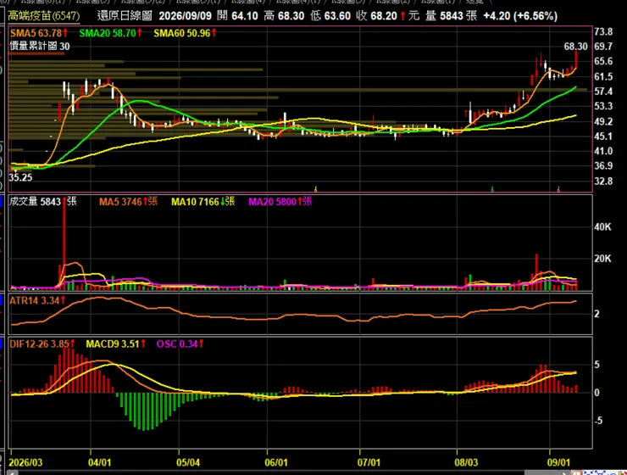
Task: Click the red icon beside the scrollbar
Action: click(576, 473)
